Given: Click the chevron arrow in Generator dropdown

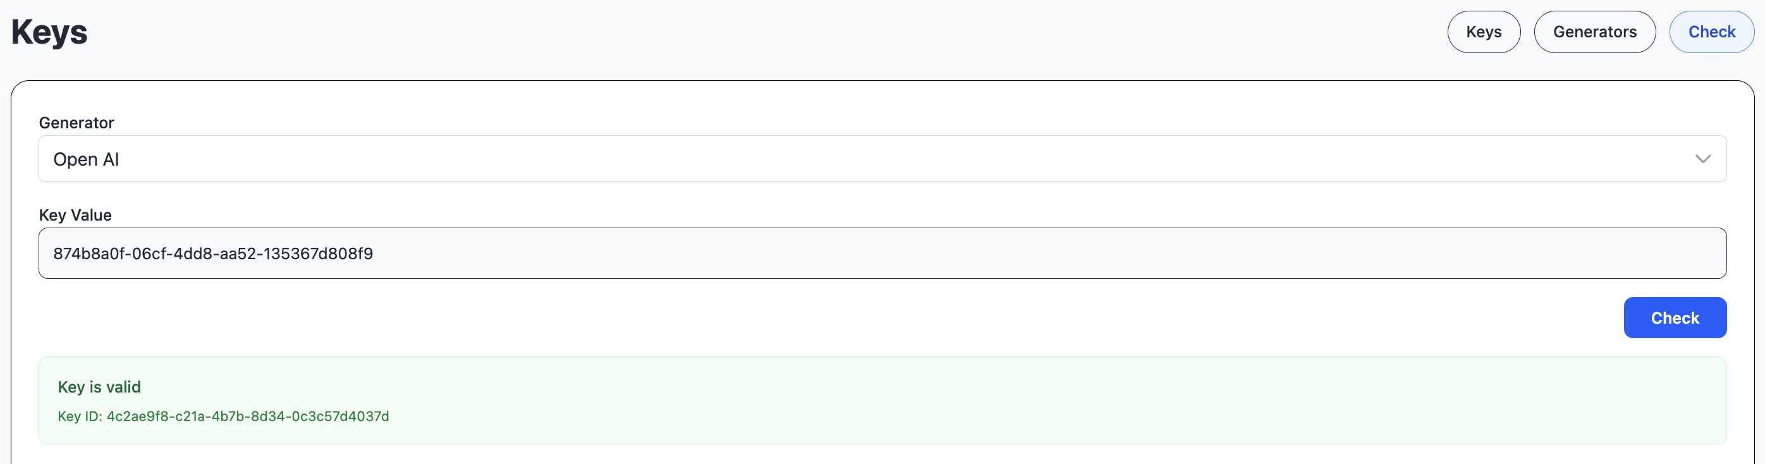Looking at the screenshot, I should click(x=1702, y=159).
